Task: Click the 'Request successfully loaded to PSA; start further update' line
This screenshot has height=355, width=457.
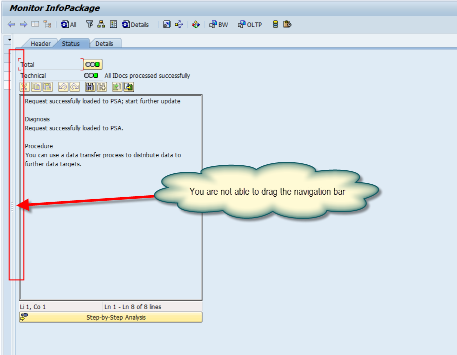Action: point(102,101)
